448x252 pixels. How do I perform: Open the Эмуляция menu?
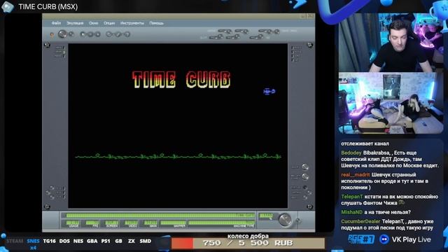point(75,23)
